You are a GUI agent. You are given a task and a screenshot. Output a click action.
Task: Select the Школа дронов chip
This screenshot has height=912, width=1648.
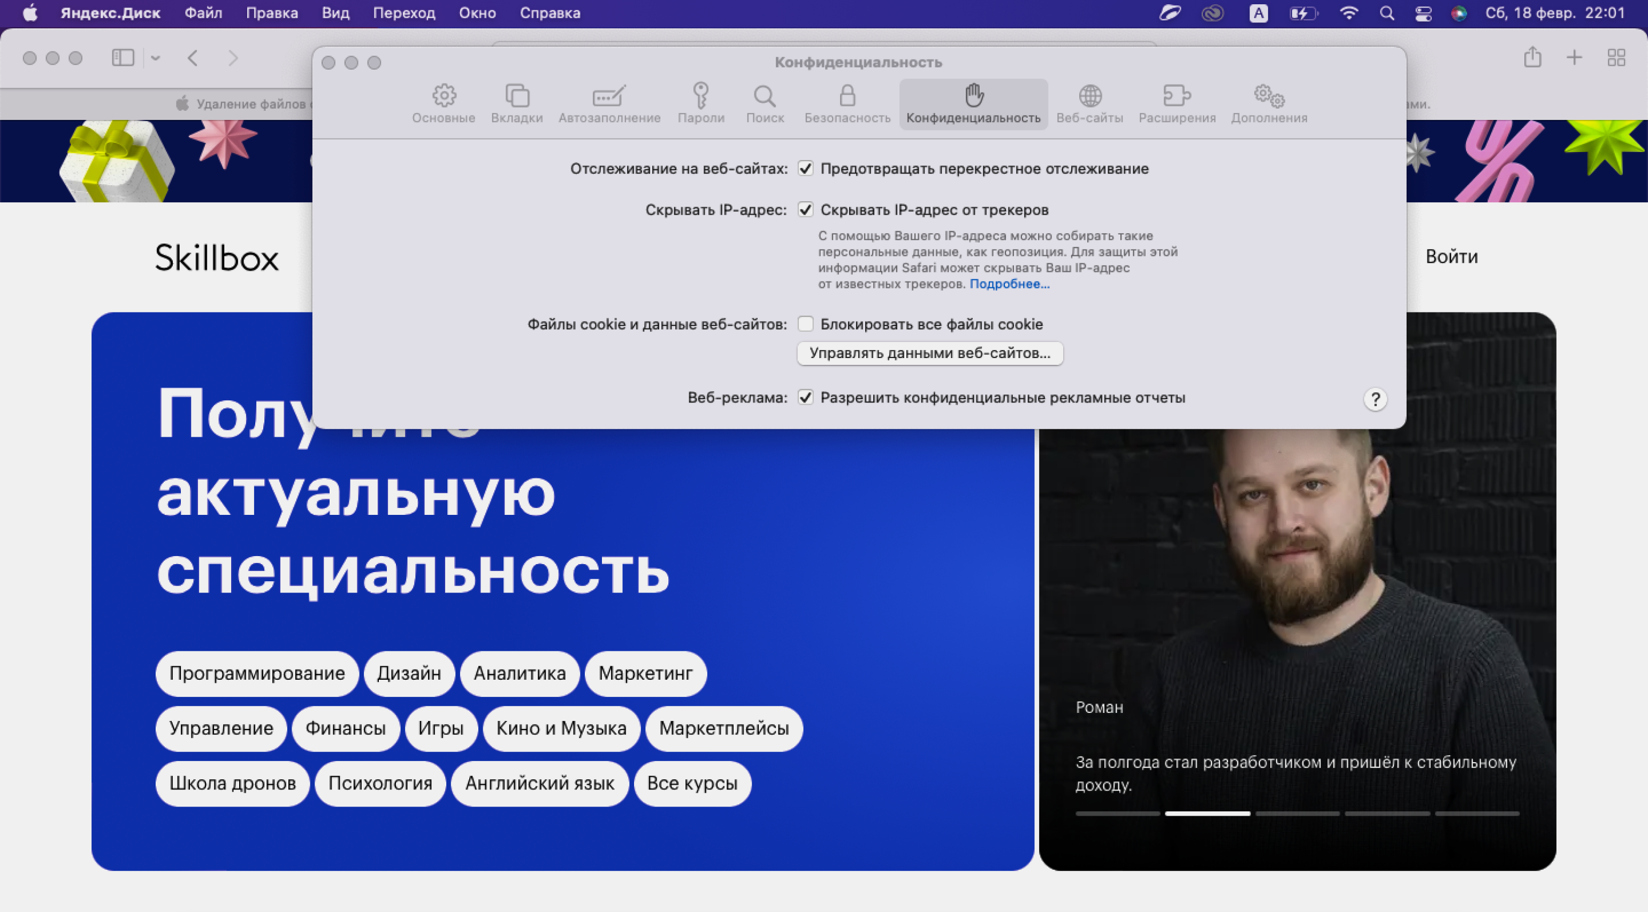click(232, 784)
